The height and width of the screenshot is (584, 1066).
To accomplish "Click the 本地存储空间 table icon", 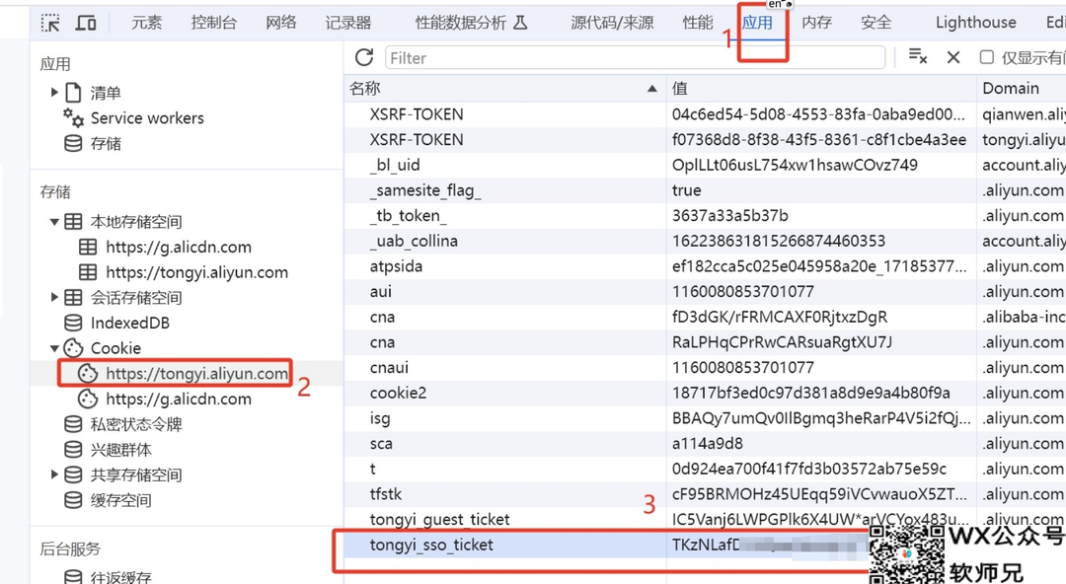I will (x=73, y=222).
